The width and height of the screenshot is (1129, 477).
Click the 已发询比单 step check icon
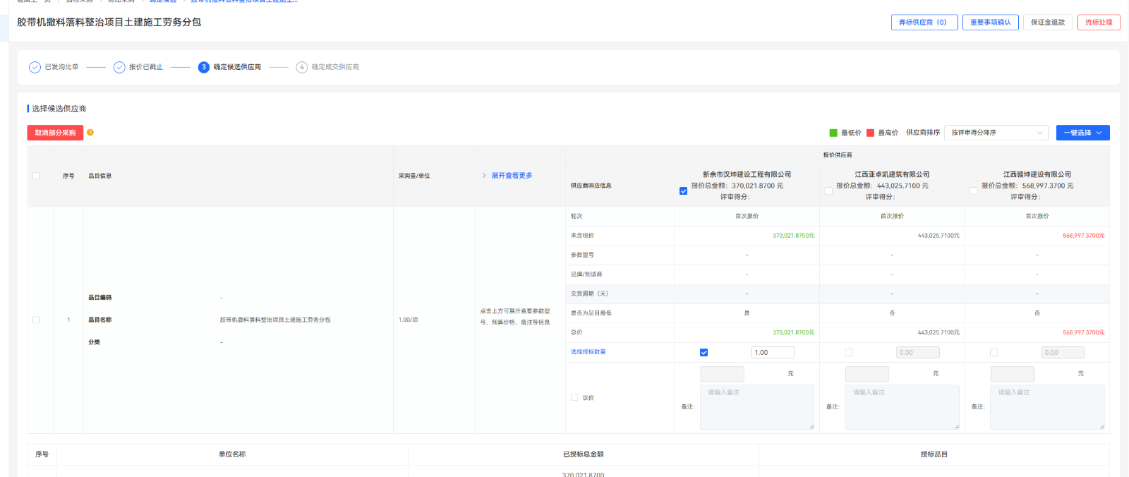coord(35,67)
